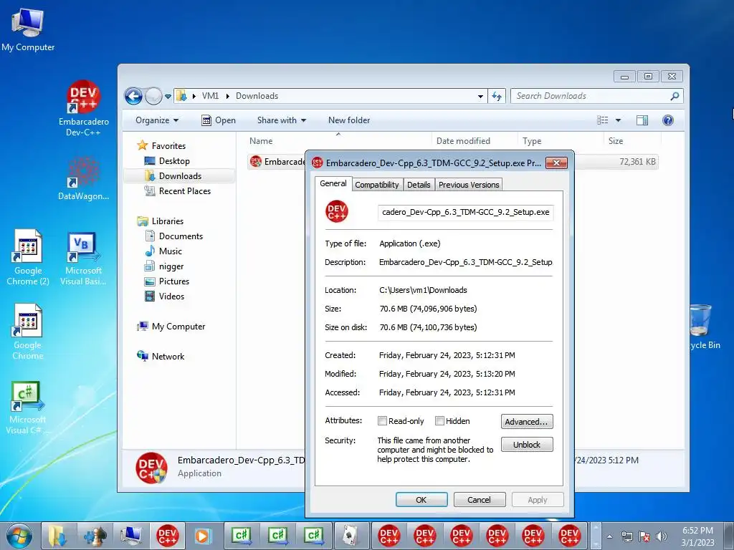This screenshot has width=734, height=550.
Task: Select the Google Chrome (2) desktop shortcut
Action: pos(28,257)
